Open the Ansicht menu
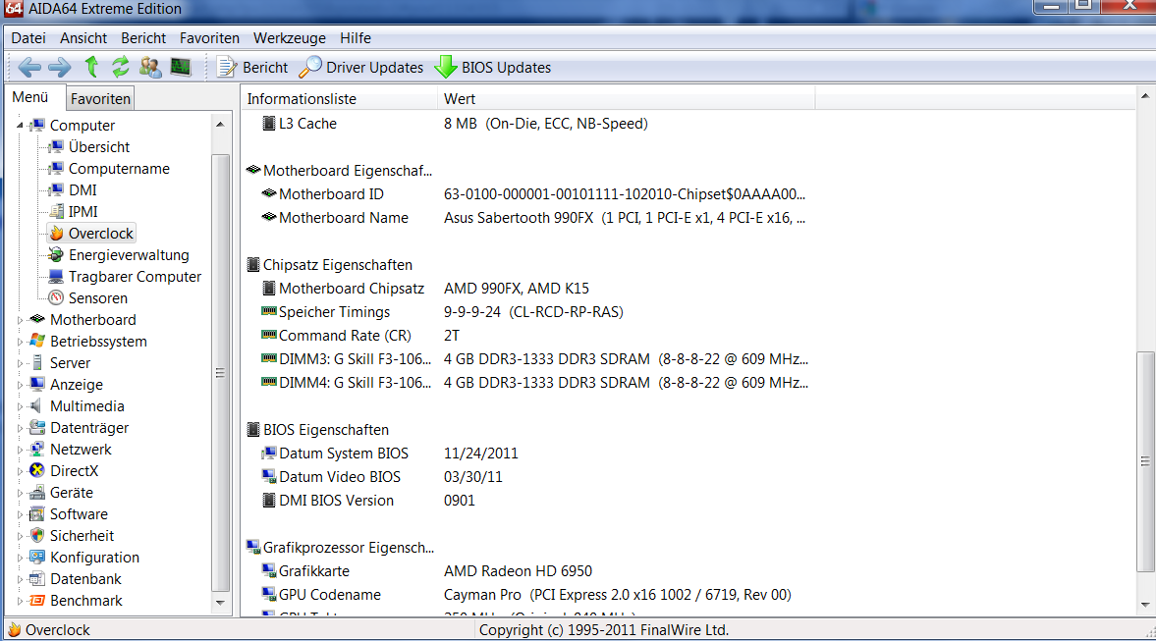The image size is (1156, 641). (x=83, y=37)
